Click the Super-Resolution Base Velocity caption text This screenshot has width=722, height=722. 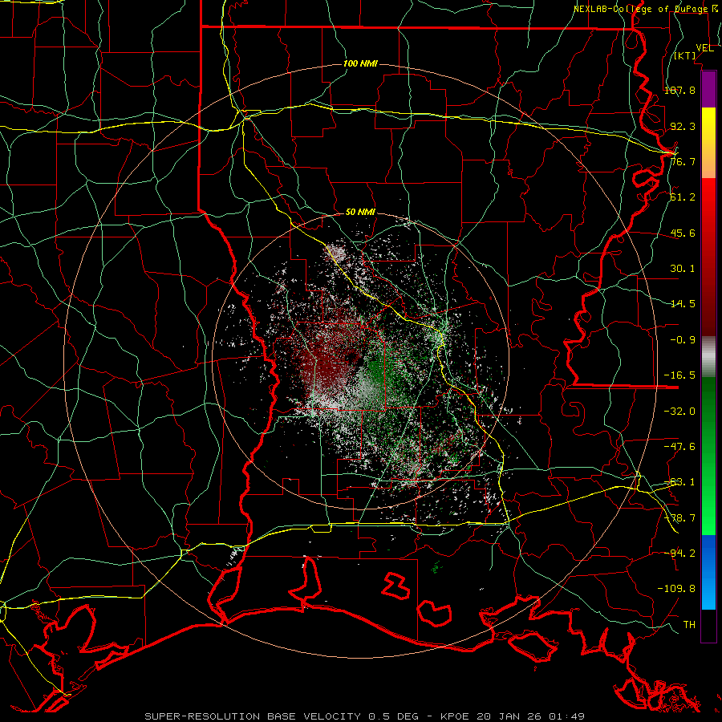tap(365, 716)
